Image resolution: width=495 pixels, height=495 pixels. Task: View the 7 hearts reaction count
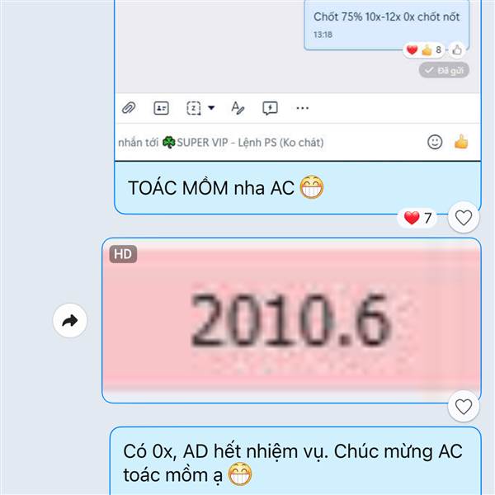coord(417,218)
